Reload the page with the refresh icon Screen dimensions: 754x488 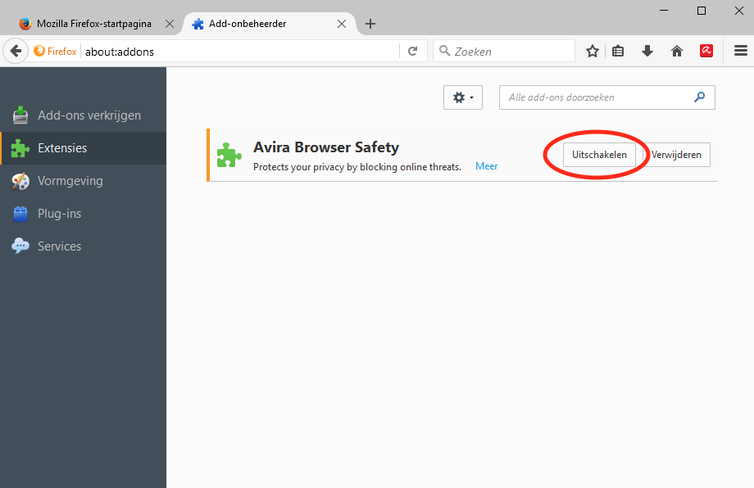413,51
